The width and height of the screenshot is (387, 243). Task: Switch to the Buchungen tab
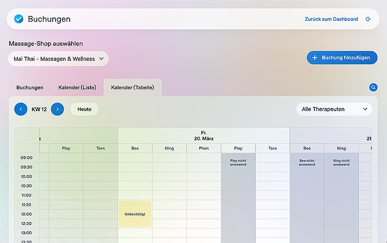pyautogui.click(x=30, y=87)
